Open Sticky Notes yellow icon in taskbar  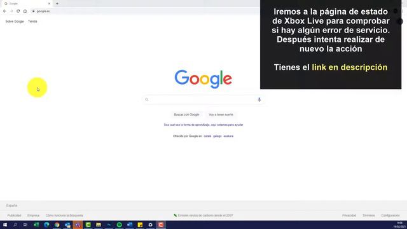pyautogui.click(x=140, y=225)
